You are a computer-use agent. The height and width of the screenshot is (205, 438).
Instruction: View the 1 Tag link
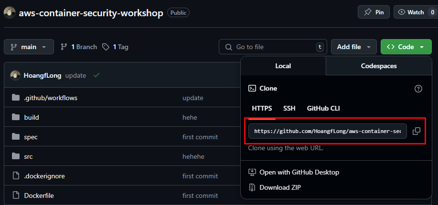(x=115, y=47)
